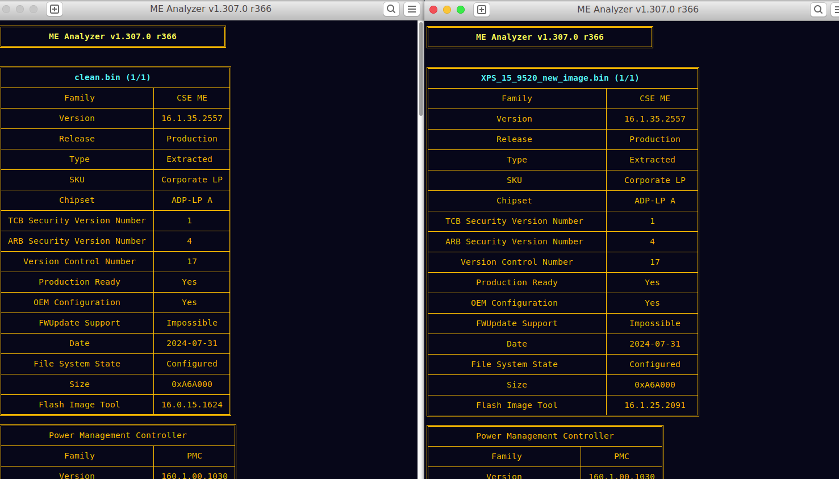Select "ADP-LP A" in the clean.bin table
This screenshot has height=479, width=839.
coord(192,200)
